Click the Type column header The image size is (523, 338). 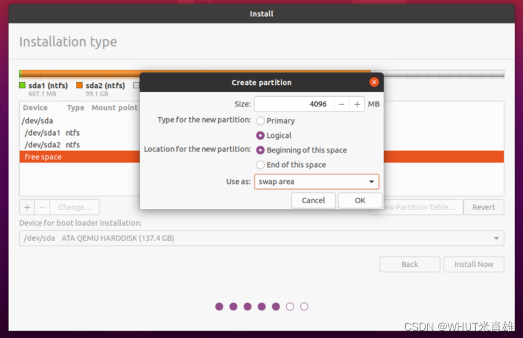(x=75, y=107)
